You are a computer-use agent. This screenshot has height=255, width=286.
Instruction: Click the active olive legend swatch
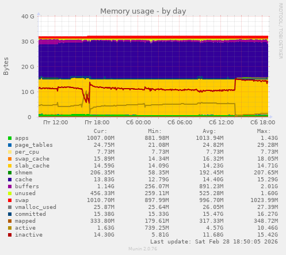[10, 228]
